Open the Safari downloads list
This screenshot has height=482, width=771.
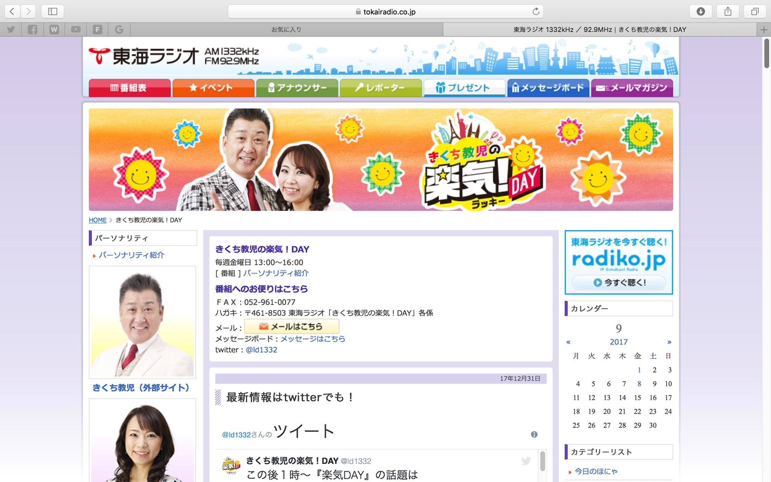[x=701, y=12]
